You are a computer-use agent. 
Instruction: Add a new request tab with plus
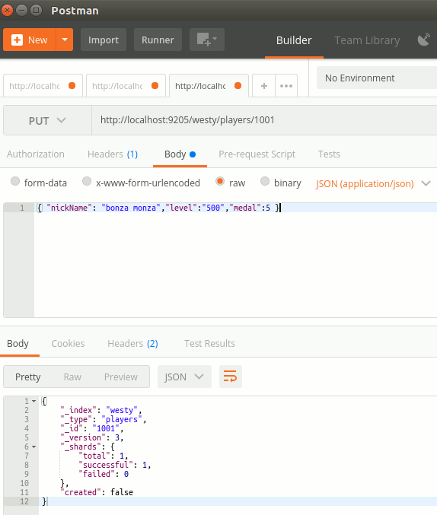tap(263, 86)
